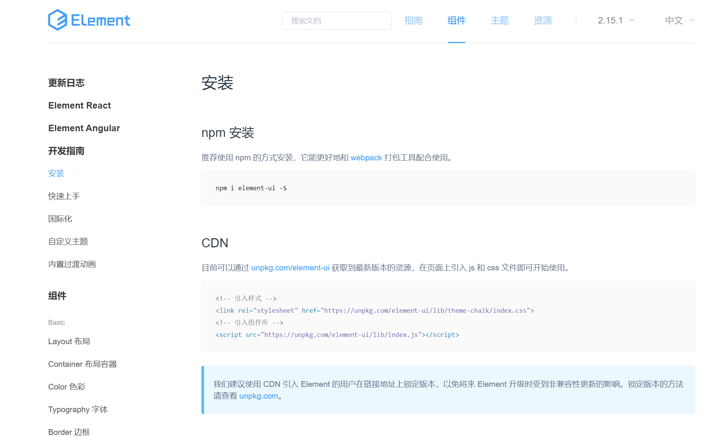
Task: Click the 开发指南 sidebar group title
Action: pos(66,151)
